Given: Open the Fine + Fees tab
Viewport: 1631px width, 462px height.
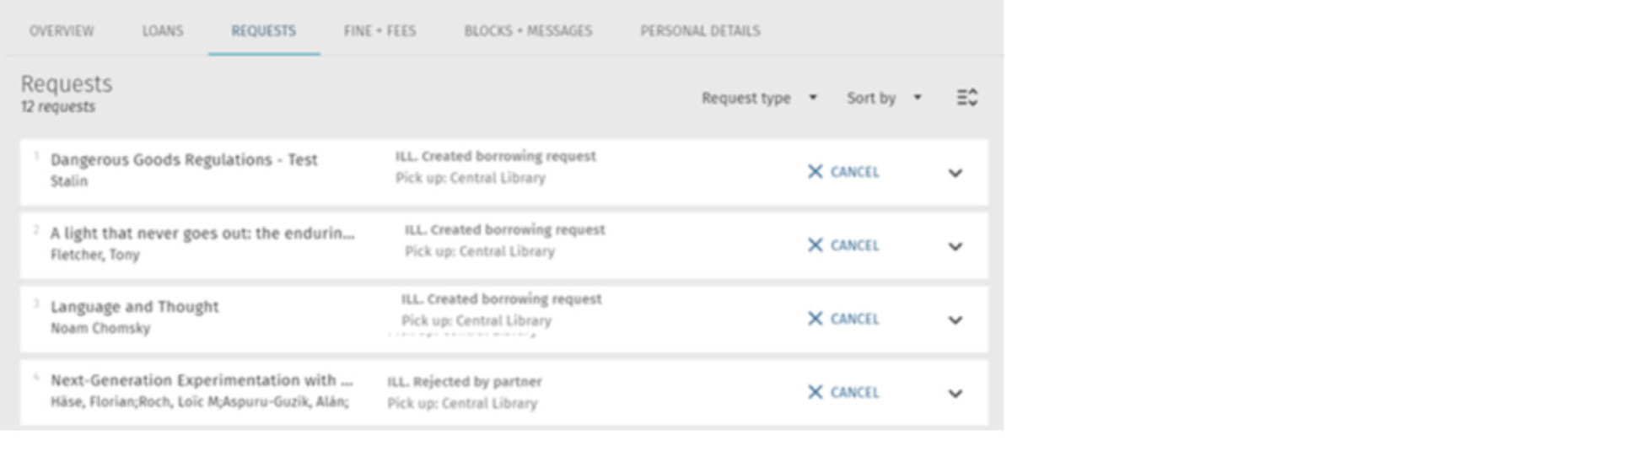Looking at the screenshot, I should [379, 31].
